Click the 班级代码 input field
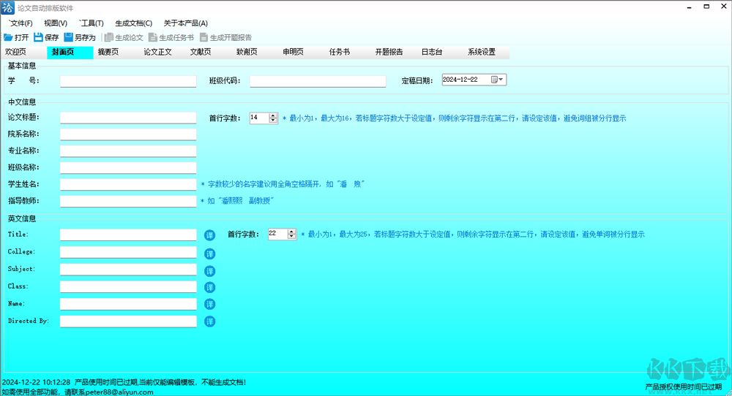 coord(318,82)
